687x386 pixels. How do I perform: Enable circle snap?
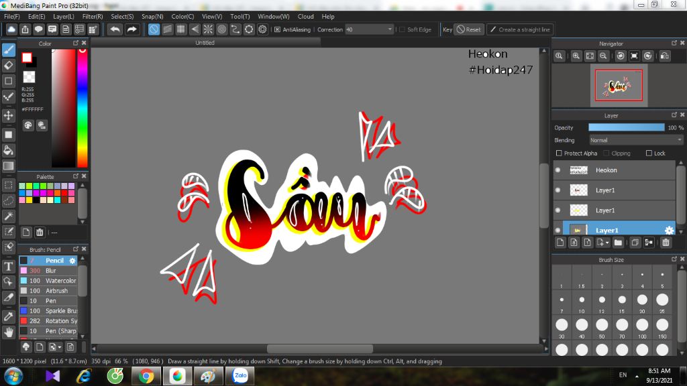coord(221,29)
